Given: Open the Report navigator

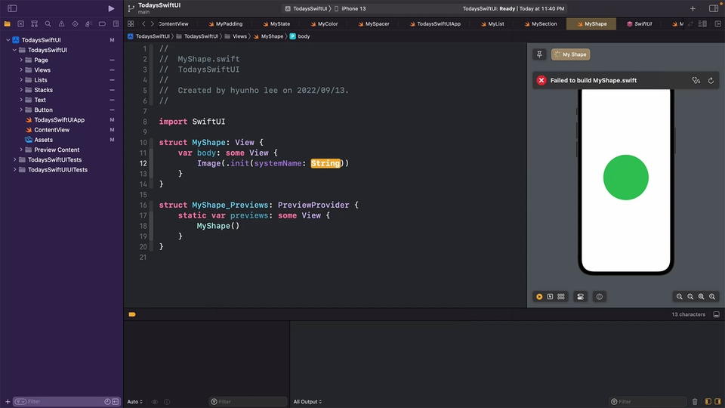Looking at the screenshot, I should [x=116, y=23].
